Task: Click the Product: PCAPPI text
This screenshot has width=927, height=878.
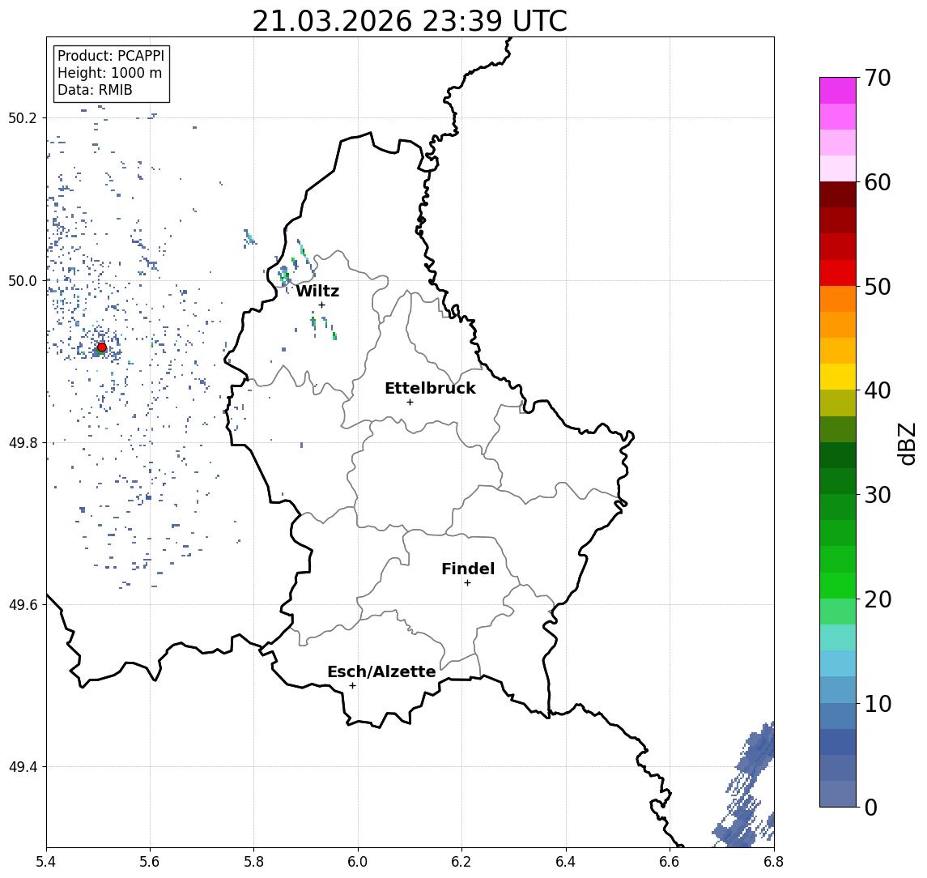Action: (111, 56)
